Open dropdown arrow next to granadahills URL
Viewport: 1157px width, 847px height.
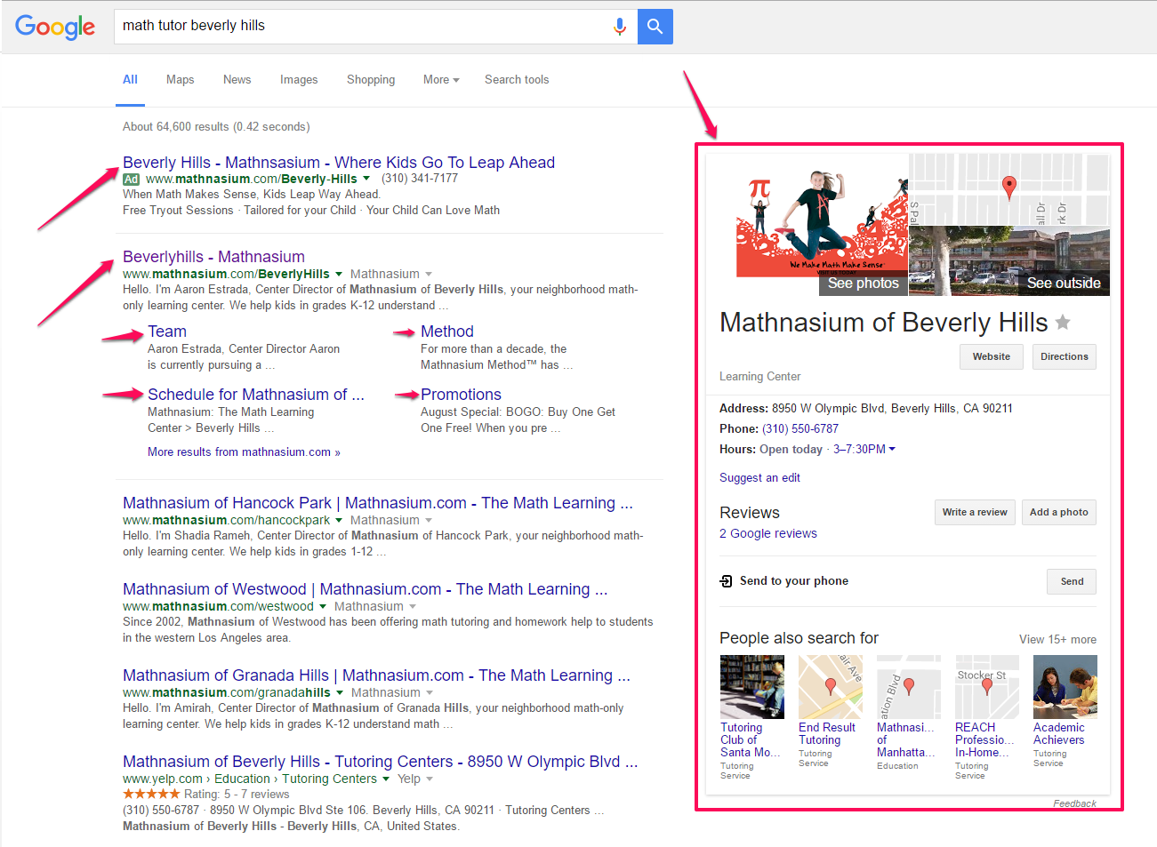click(340, 692)
